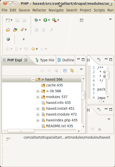Click the editor vertical scrollbar thumb
The image size is (115, 167).
click(x=108, y=75)
